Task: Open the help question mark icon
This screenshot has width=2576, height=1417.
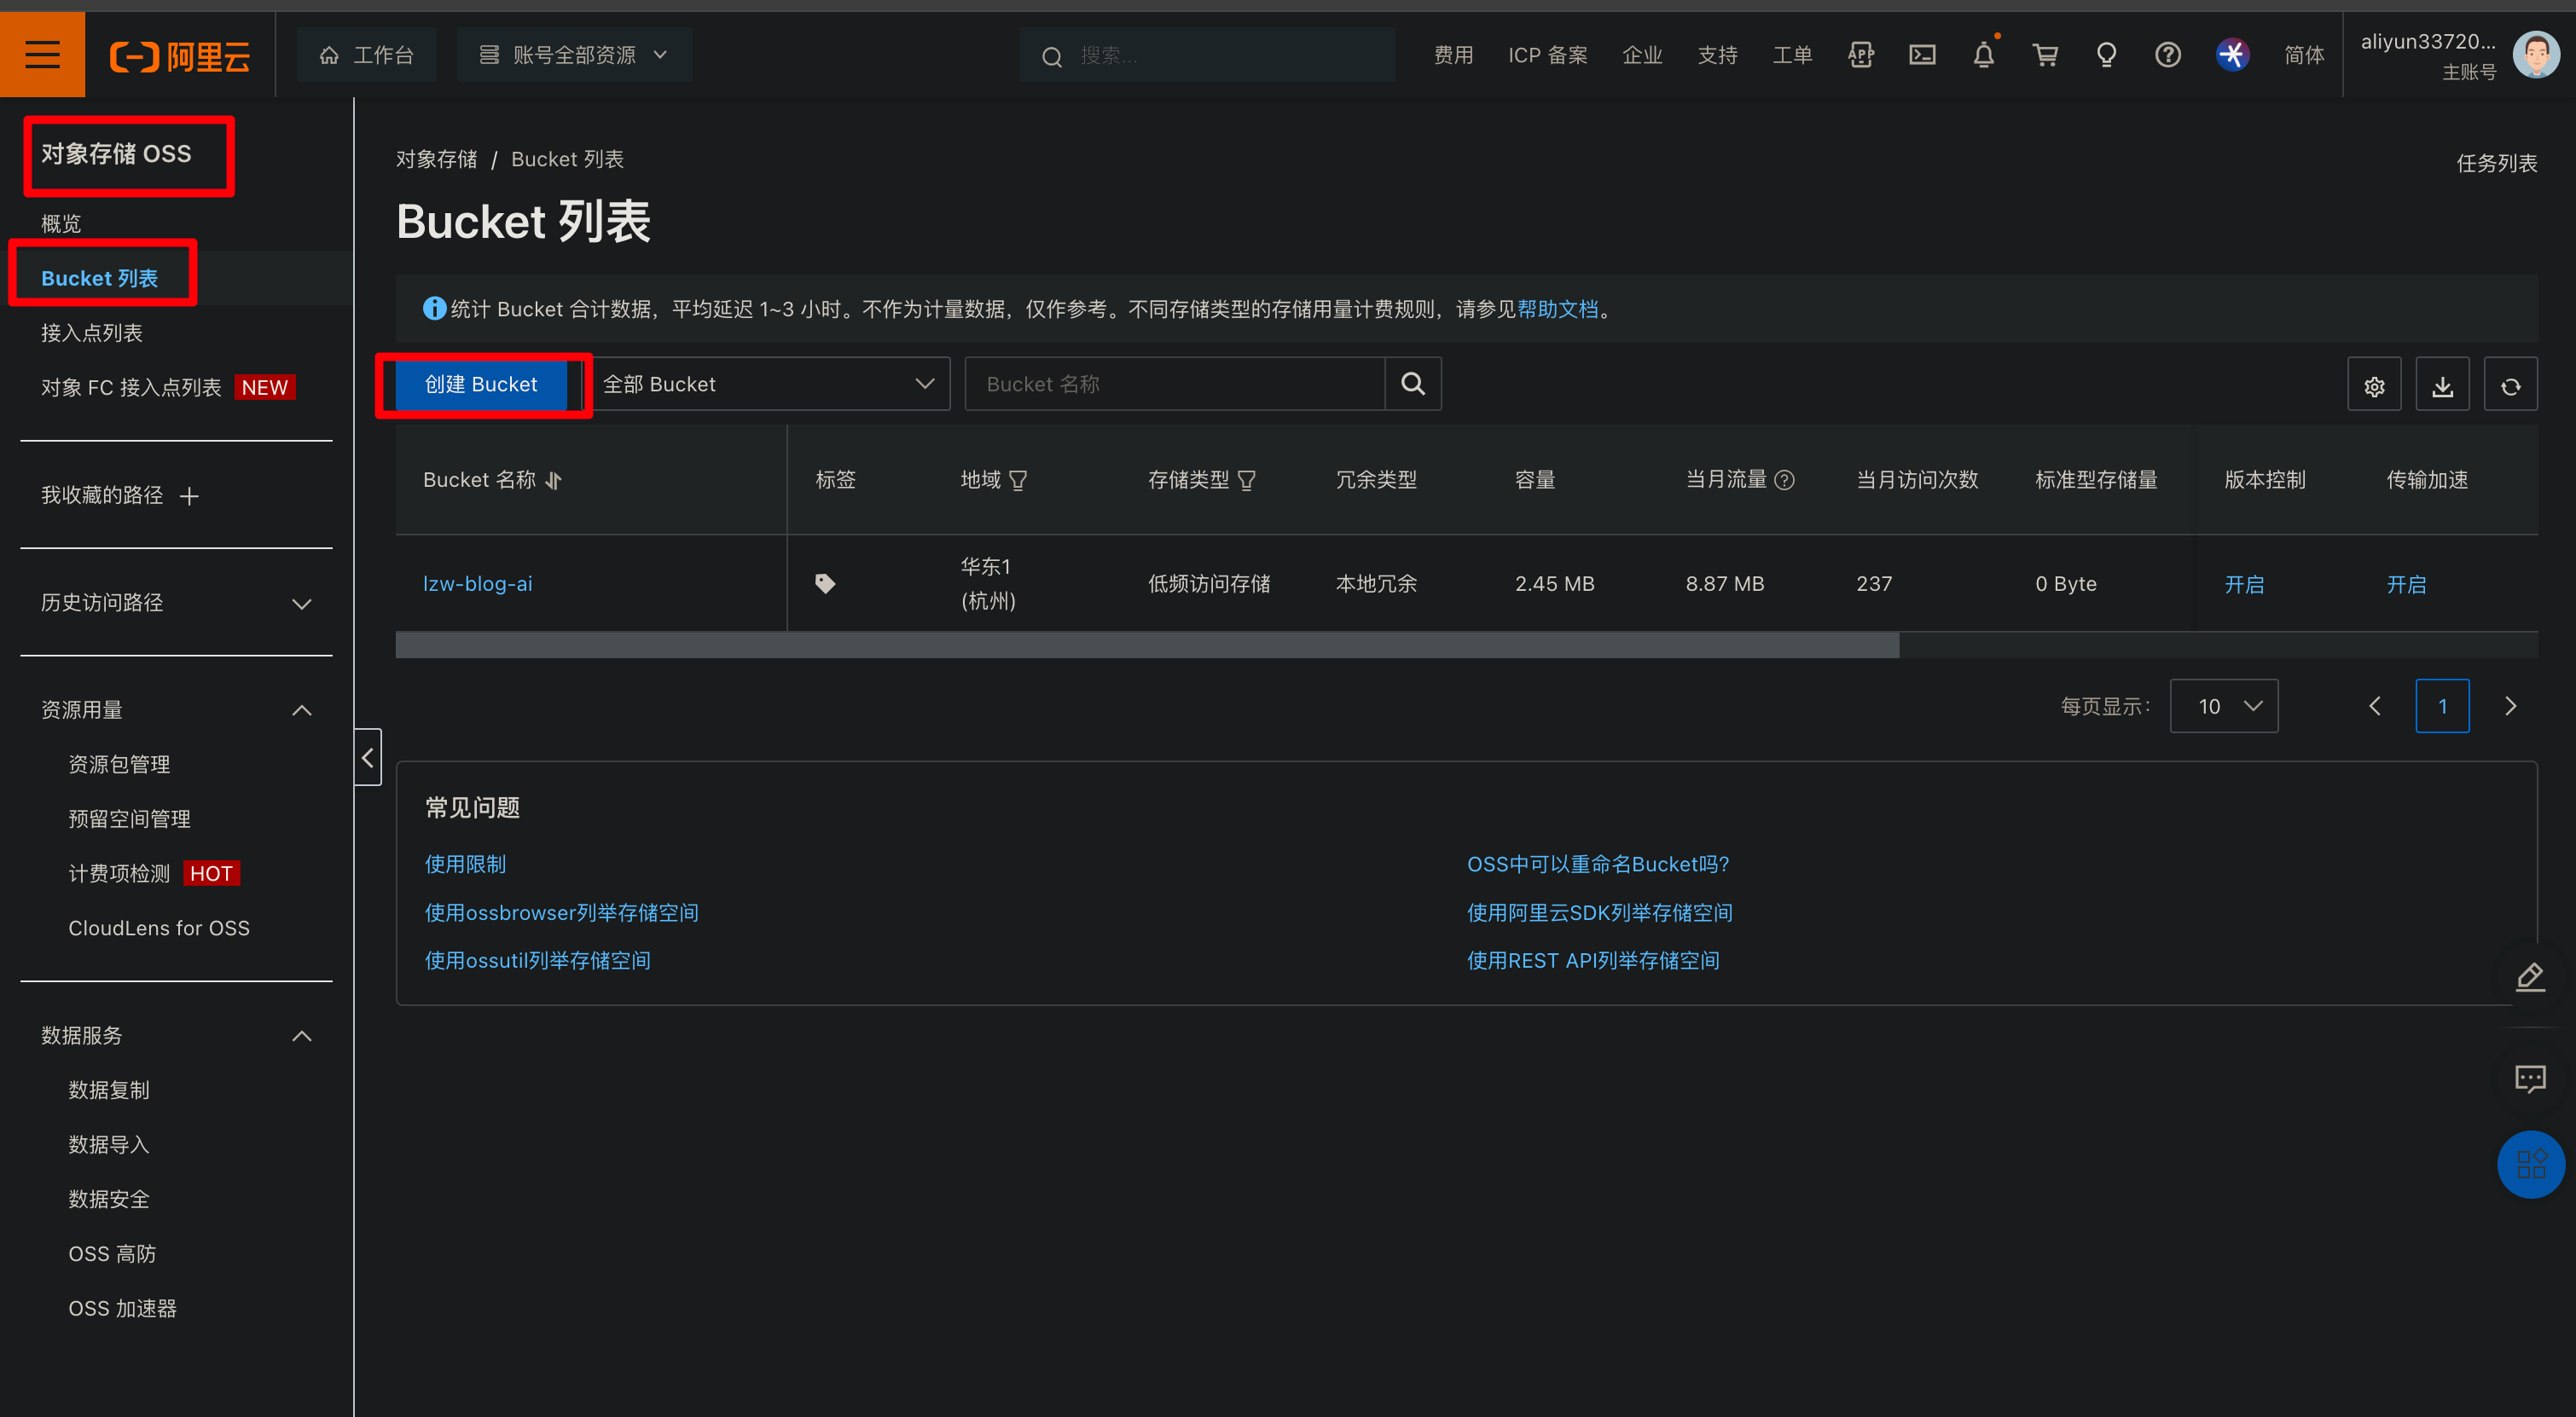Action: click(x=2168, y=55)
